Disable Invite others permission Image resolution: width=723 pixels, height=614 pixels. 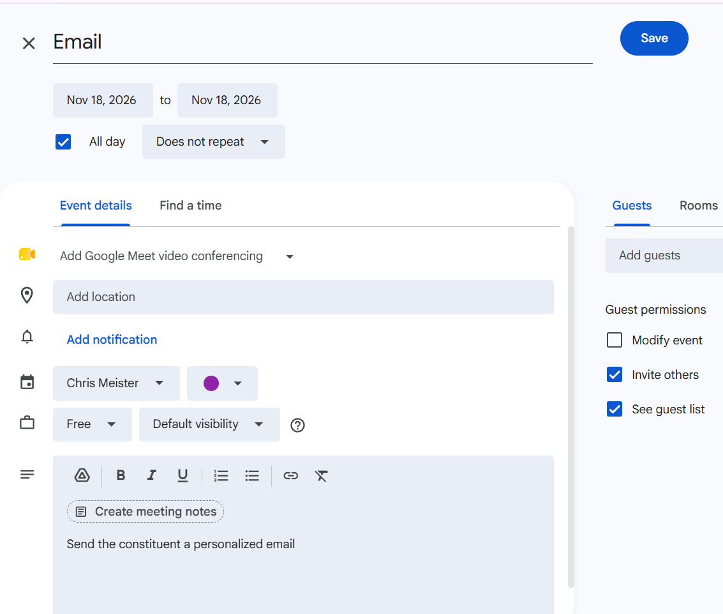coord(614,374)
